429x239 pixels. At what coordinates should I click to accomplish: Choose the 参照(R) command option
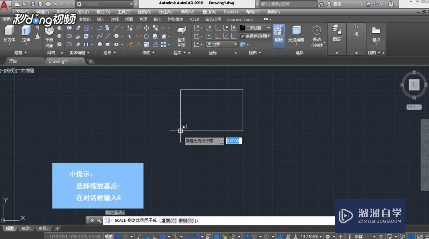(186, 220)
